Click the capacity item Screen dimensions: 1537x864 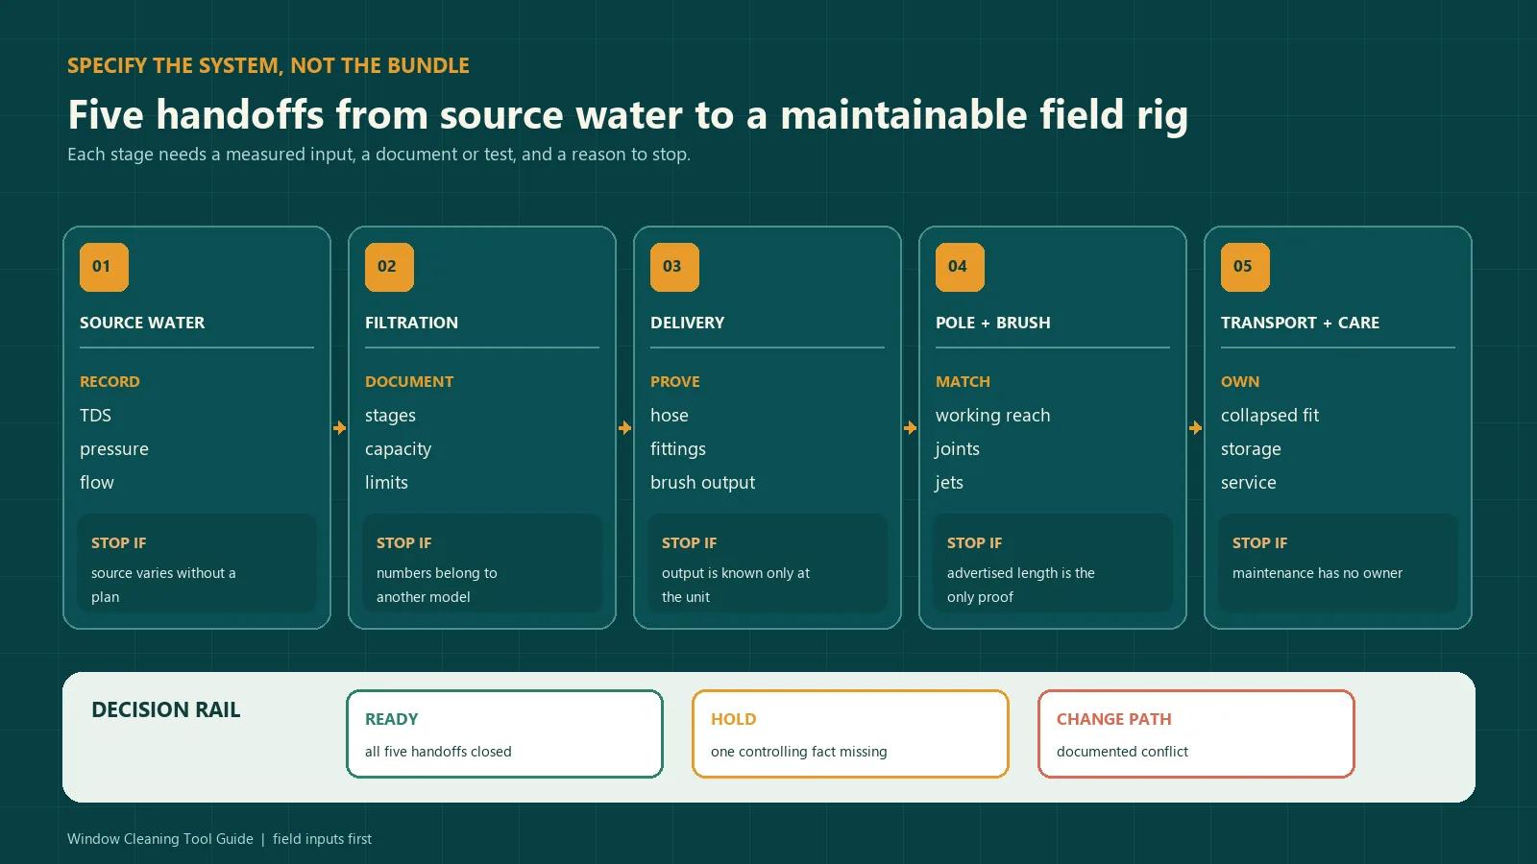398,449
